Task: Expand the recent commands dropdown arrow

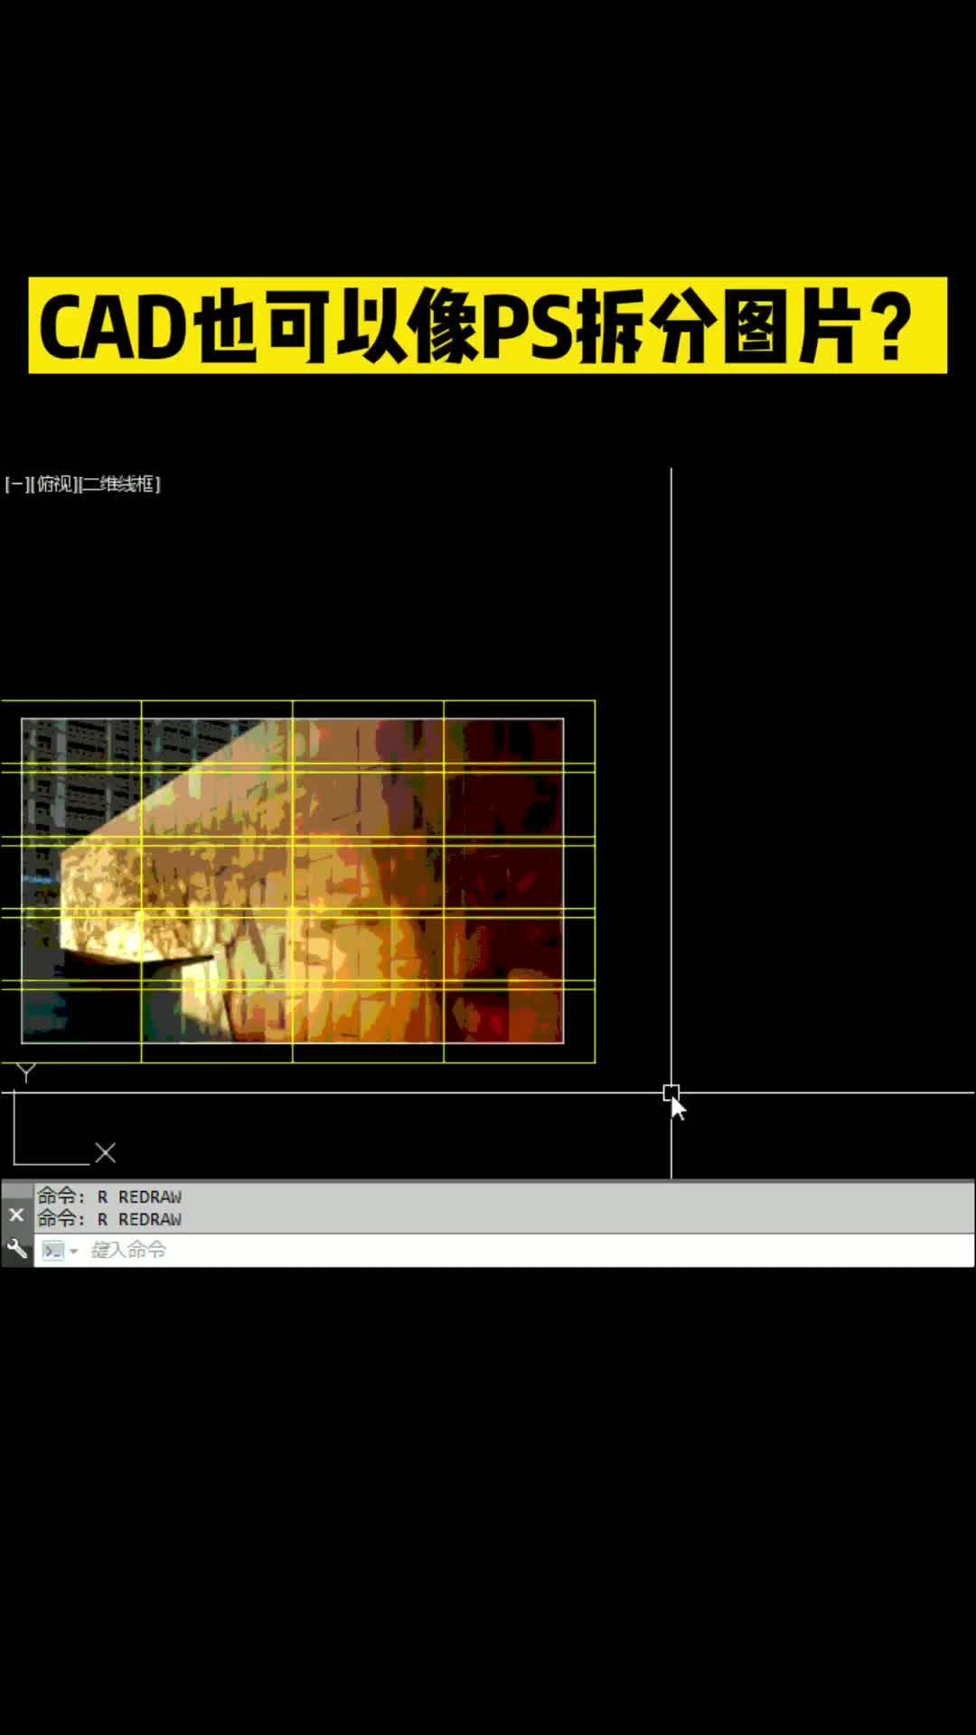Action: (74, 1252)
